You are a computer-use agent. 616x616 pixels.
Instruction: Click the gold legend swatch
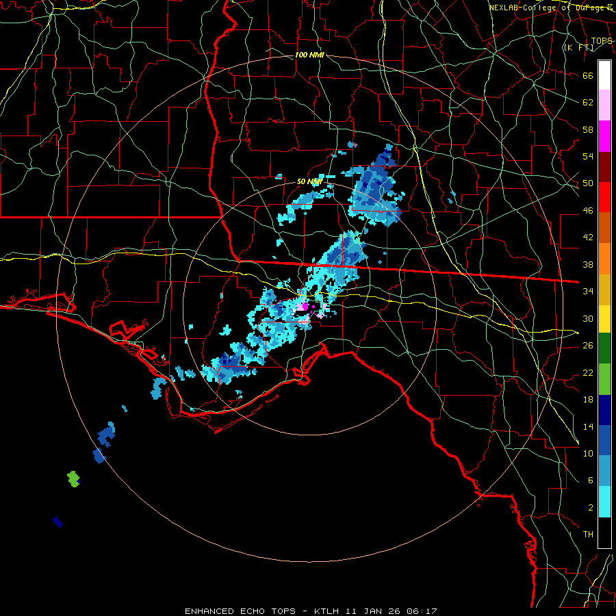(x=604, y=289)
